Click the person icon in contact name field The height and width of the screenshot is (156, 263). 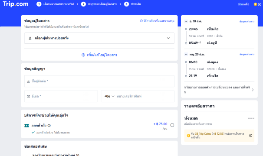tap(28, 81)
